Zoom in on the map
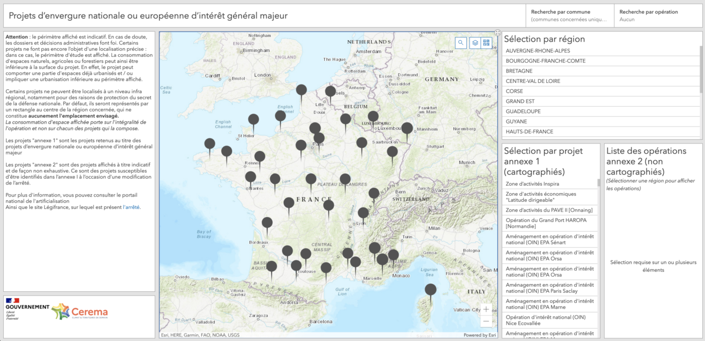Image resolution: width=705 pixels, height=341 pixels. pos(486,309)
